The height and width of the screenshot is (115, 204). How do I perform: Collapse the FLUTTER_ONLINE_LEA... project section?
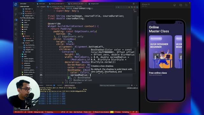coord(27,18)
